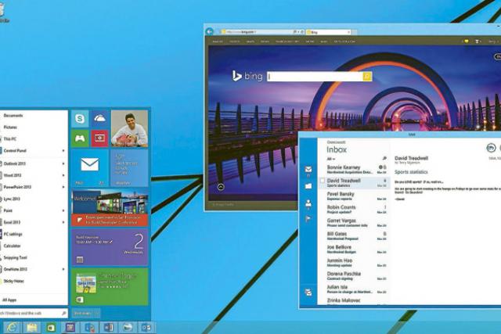This screenshot has width=501, height=334.
Task: Open the Skype tile in Start menu
Action: (x=80, y=118)
